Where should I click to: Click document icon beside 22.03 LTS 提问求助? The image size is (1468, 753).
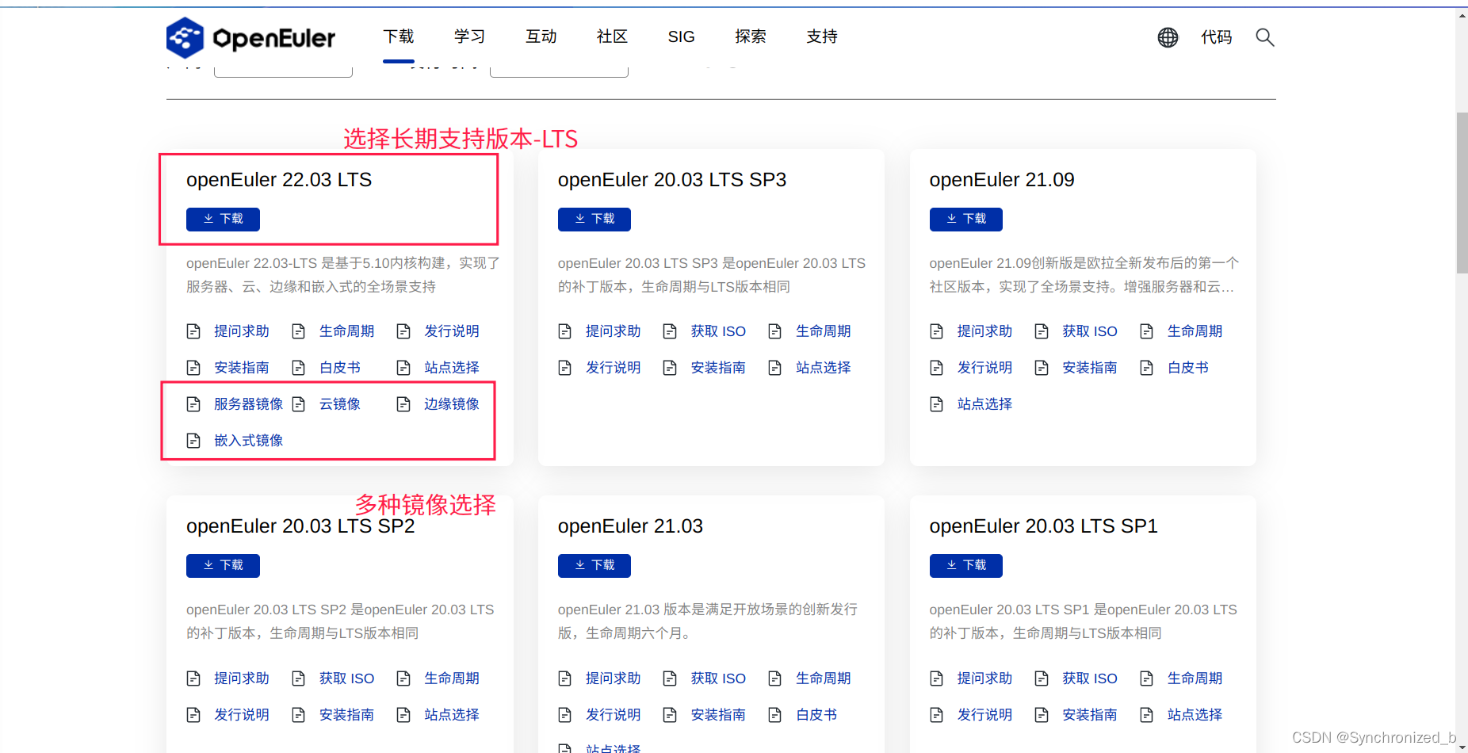click(193, 331)
